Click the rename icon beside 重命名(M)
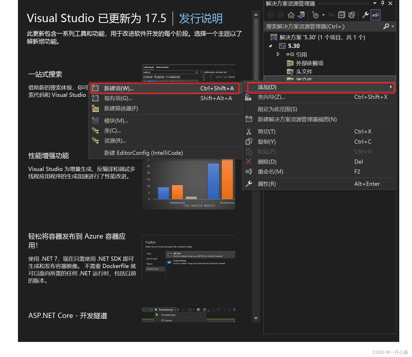 249,171
